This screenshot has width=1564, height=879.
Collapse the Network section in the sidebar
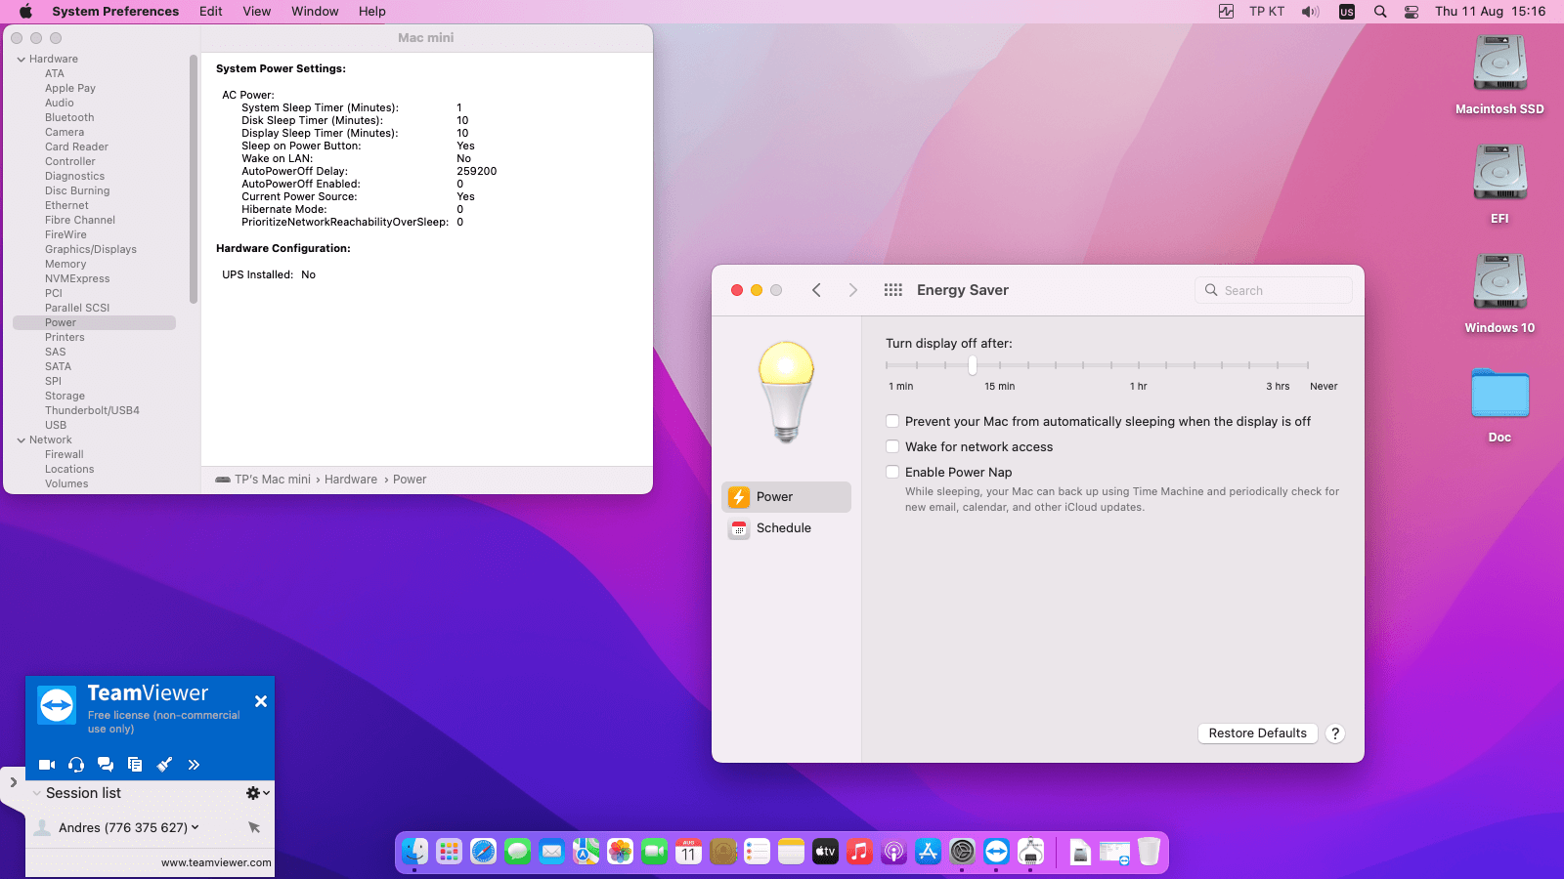(x=22, y=440)
